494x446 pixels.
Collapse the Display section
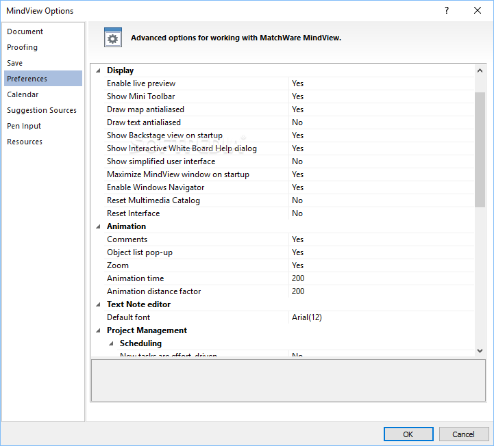(98, 70)
